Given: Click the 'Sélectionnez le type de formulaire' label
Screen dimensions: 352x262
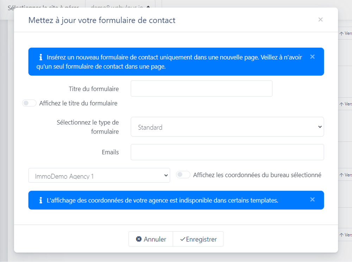Looking at the screenshot, I should pos(88,127).
